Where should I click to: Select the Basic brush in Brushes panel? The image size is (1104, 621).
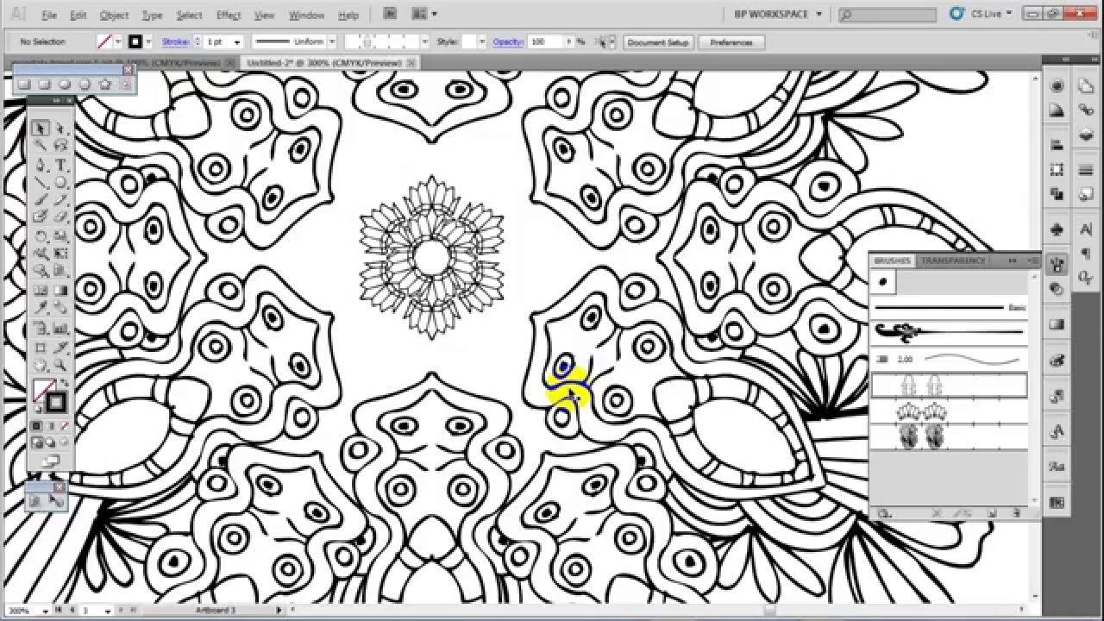[949, 307]
